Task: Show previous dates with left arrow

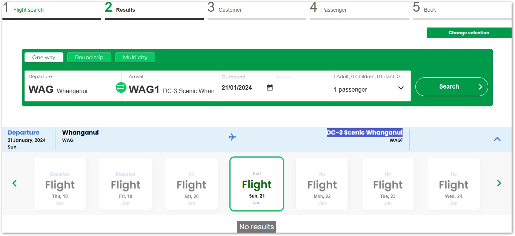Action: [x=15, y=184]
